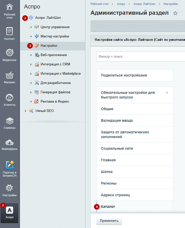Expand the Интеграция с Marketplace node

click(x=31, y=74)
